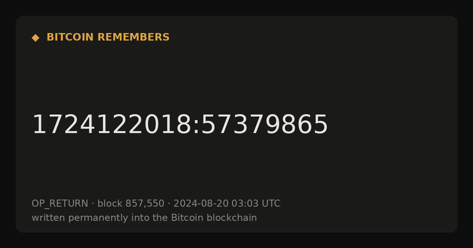Click the dot separator after 857,550

(x=169, y=204)
